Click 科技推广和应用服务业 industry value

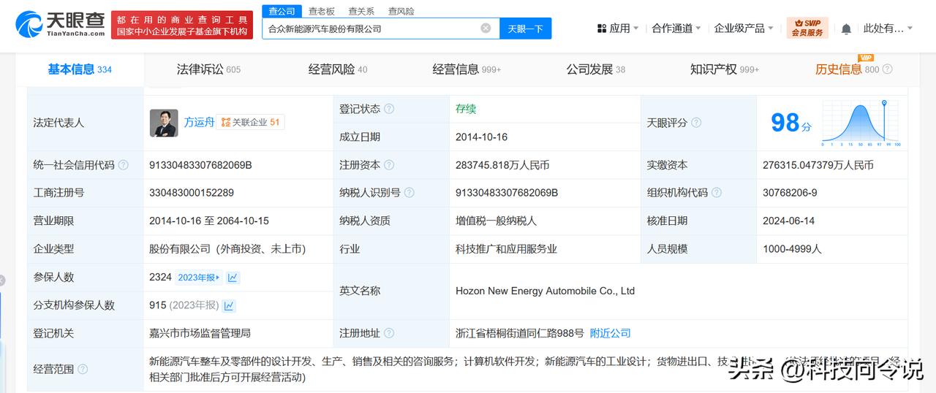coord(506,249)
